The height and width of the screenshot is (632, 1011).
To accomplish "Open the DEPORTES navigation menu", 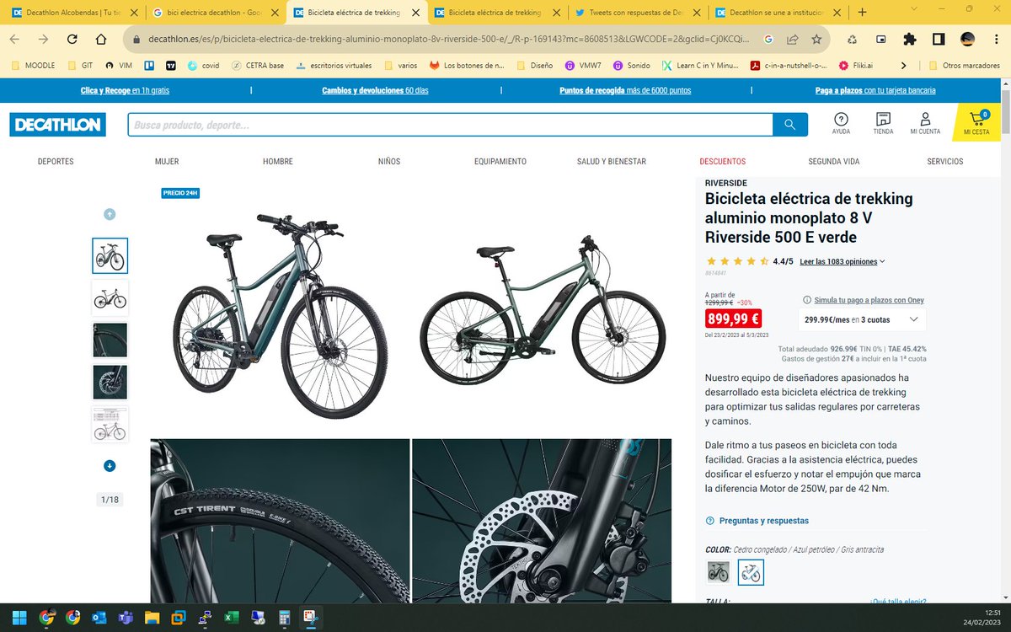I will 56,161.
